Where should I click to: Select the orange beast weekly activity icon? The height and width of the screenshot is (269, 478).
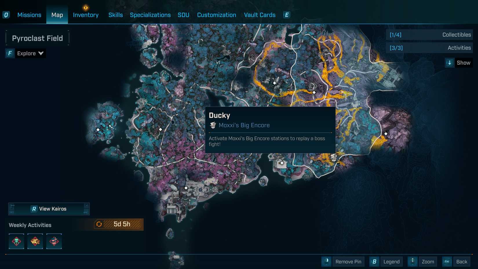[35, 241]
